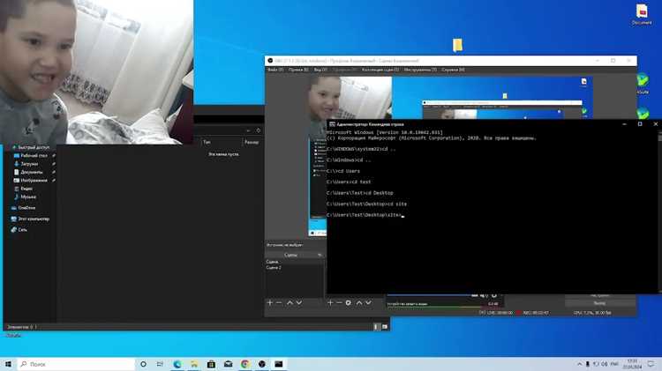Open source properties gear icon
Image resolution: width=662 pixels, height=371 pixels.
(x=349, y=302)
